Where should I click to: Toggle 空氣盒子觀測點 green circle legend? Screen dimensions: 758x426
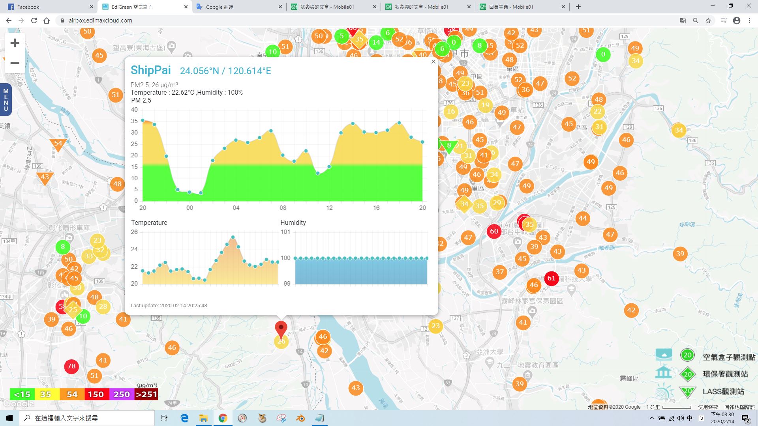point(687,355)
